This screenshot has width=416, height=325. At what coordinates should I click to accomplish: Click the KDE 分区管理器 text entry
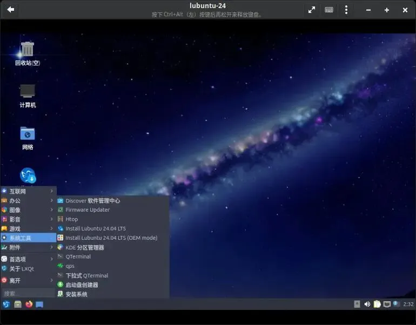tap(85, 247)
